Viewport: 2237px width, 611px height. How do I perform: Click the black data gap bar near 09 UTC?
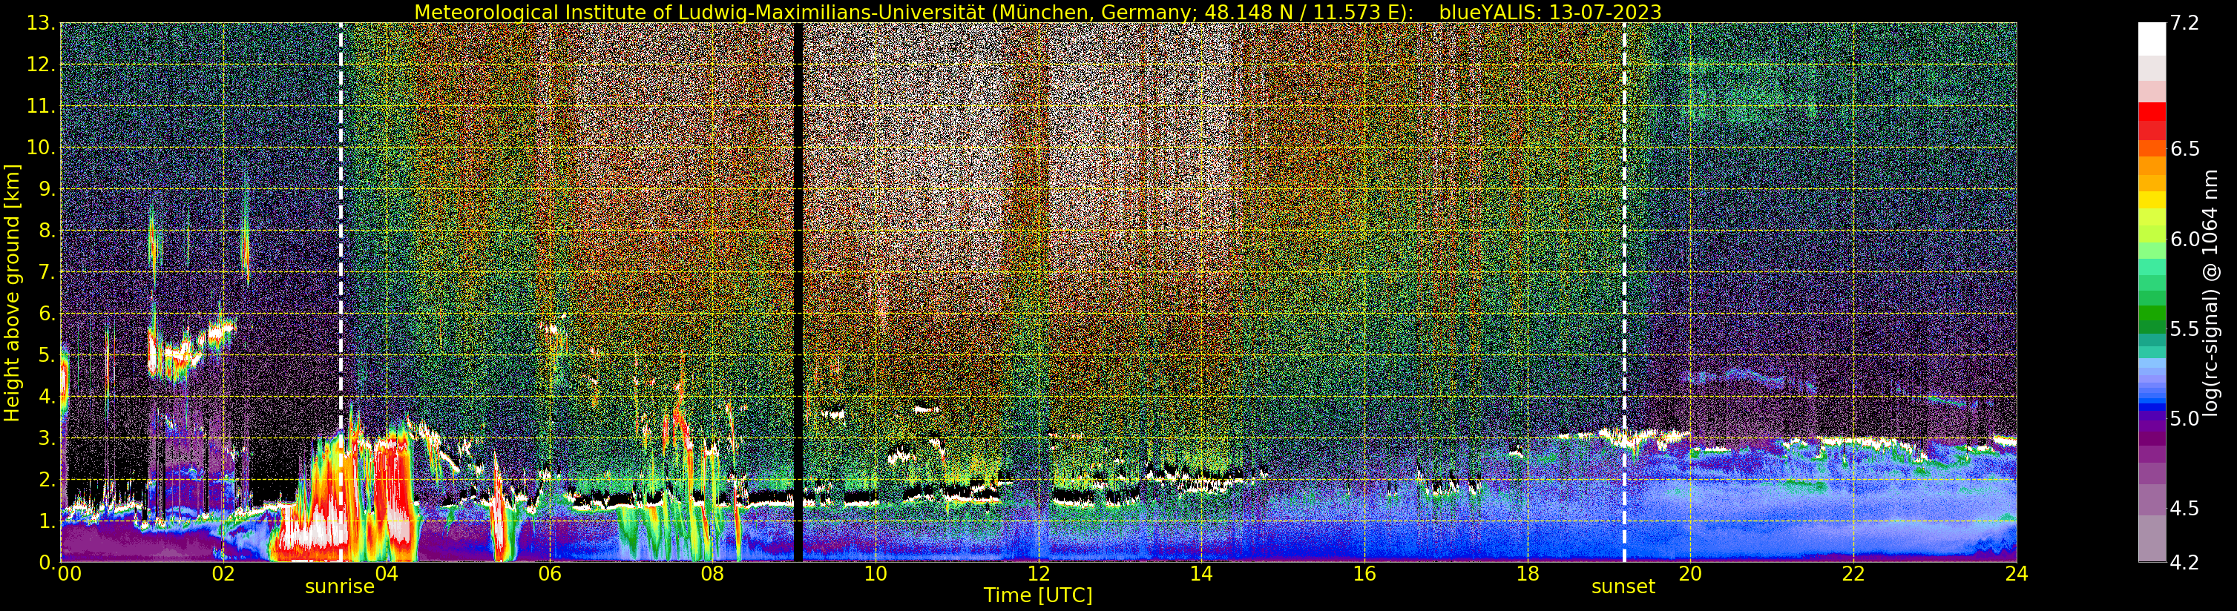[798, 292]
